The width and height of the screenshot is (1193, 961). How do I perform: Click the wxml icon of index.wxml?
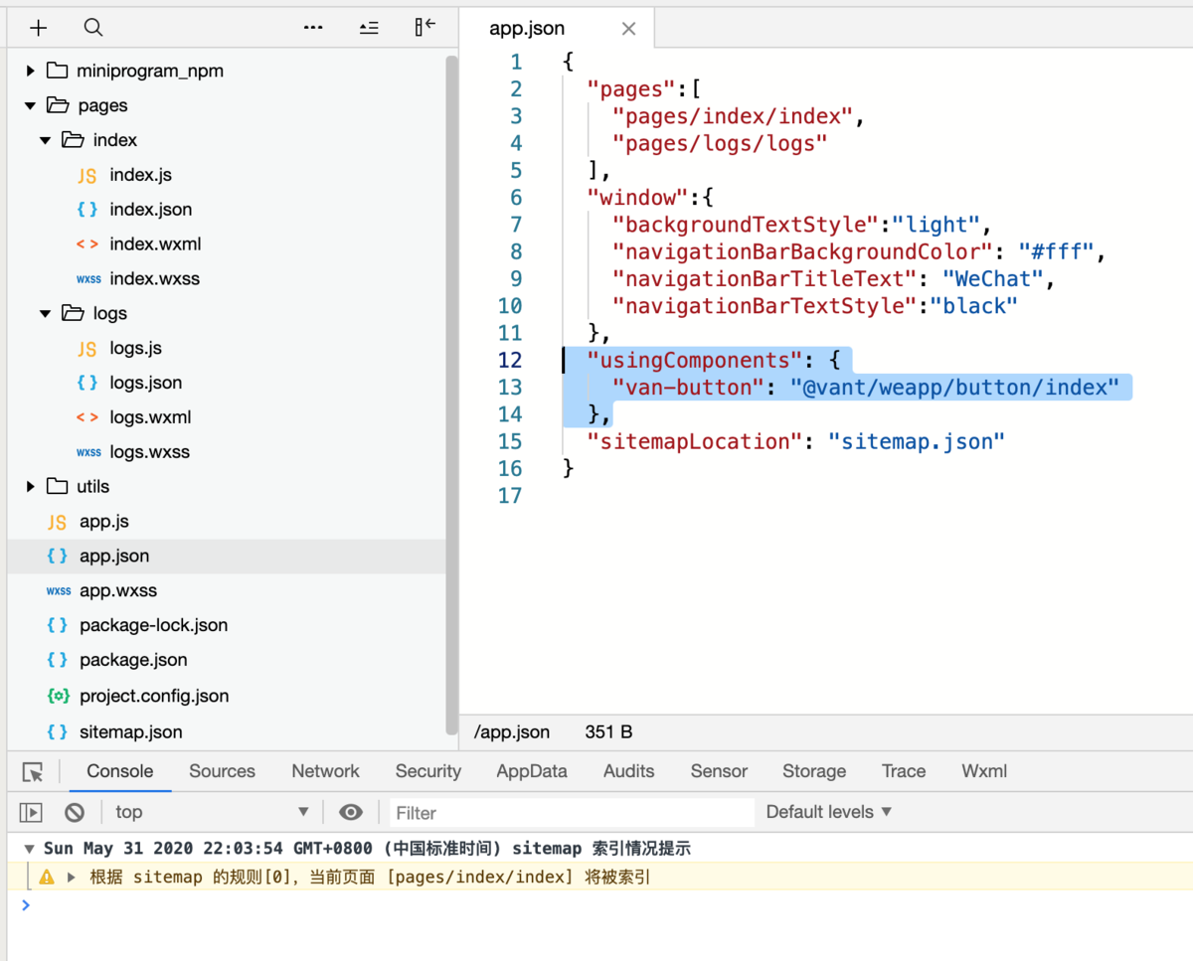(x=87, y=244)
